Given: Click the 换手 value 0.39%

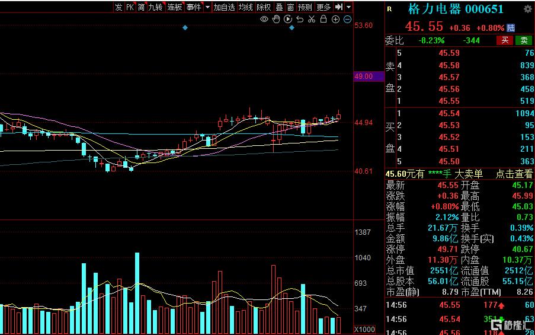Looking at the screenshot, I should pyautogui.click(x=521, y=228).
